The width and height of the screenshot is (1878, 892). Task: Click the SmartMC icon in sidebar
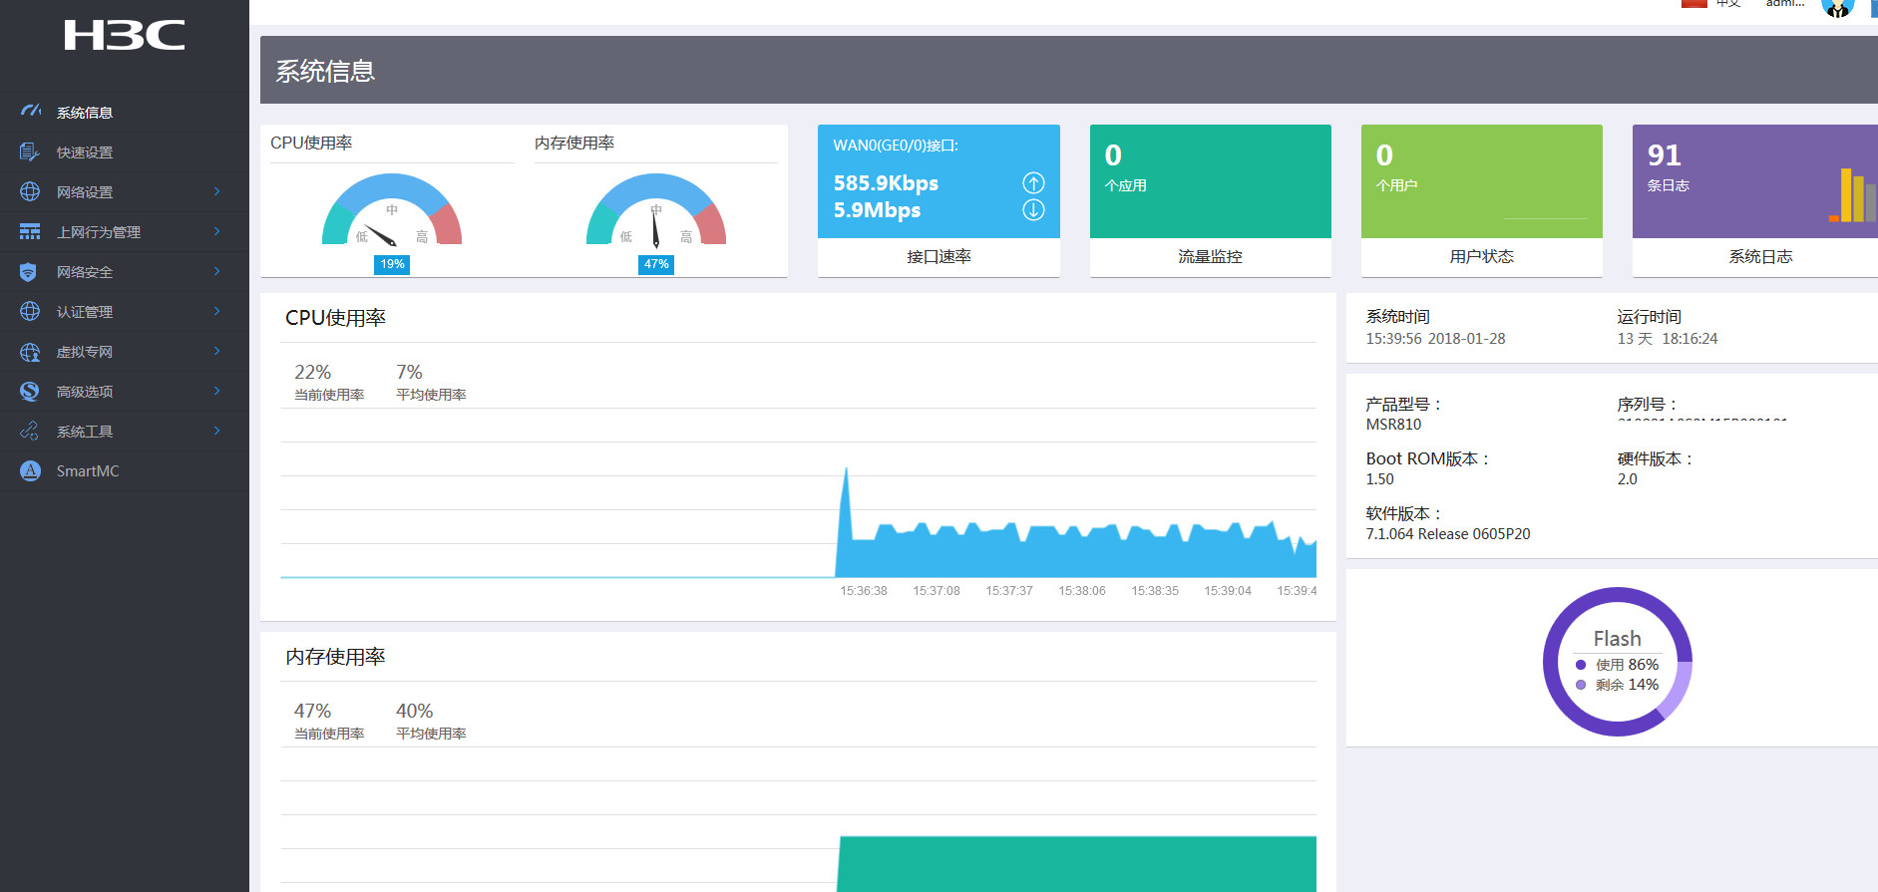(31, 470)
